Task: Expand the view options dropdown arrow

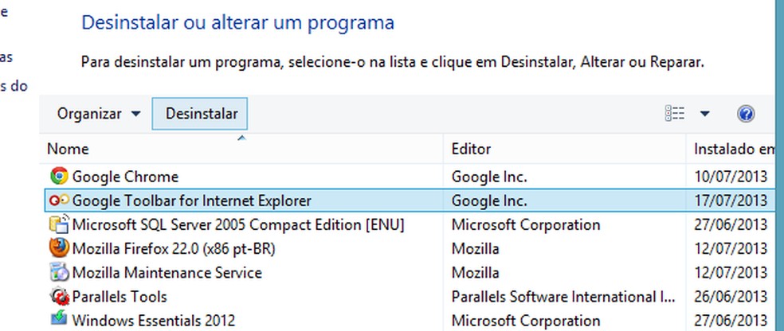Action: [704, 114]
